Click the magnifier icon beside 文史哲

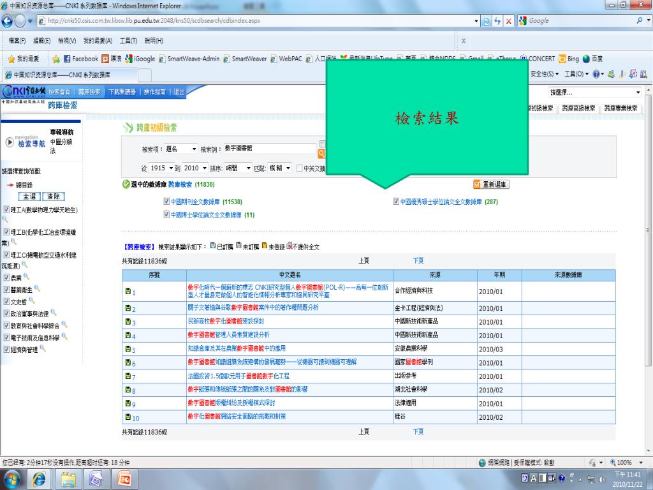[x=32, y=300]
